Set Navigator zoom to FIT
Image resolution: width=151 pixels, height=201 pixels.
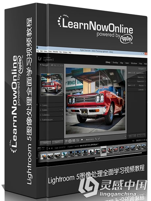[52, 65]
